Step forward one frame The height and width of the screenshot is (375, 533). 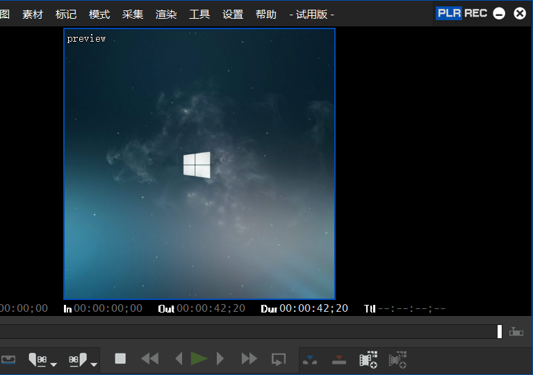point(220,359)
